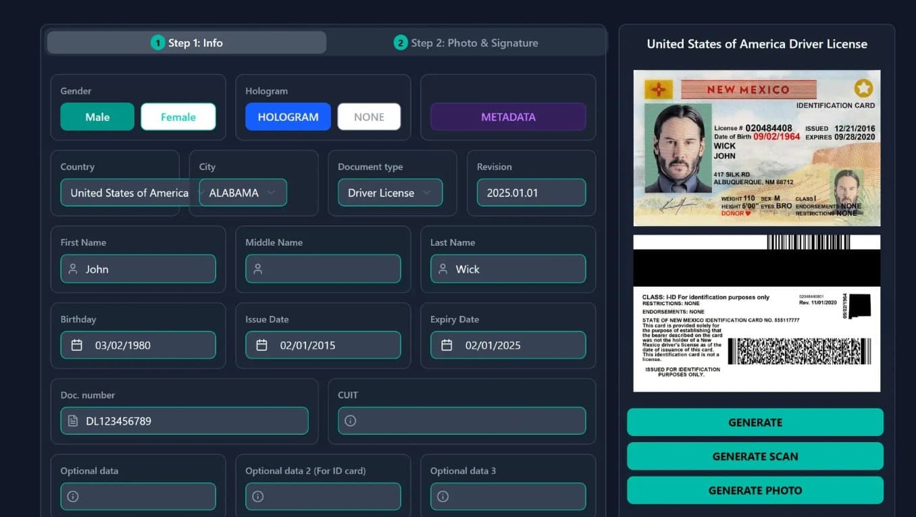916x517 pixels.
Task: Select the Male gender option
Action: 97,117
